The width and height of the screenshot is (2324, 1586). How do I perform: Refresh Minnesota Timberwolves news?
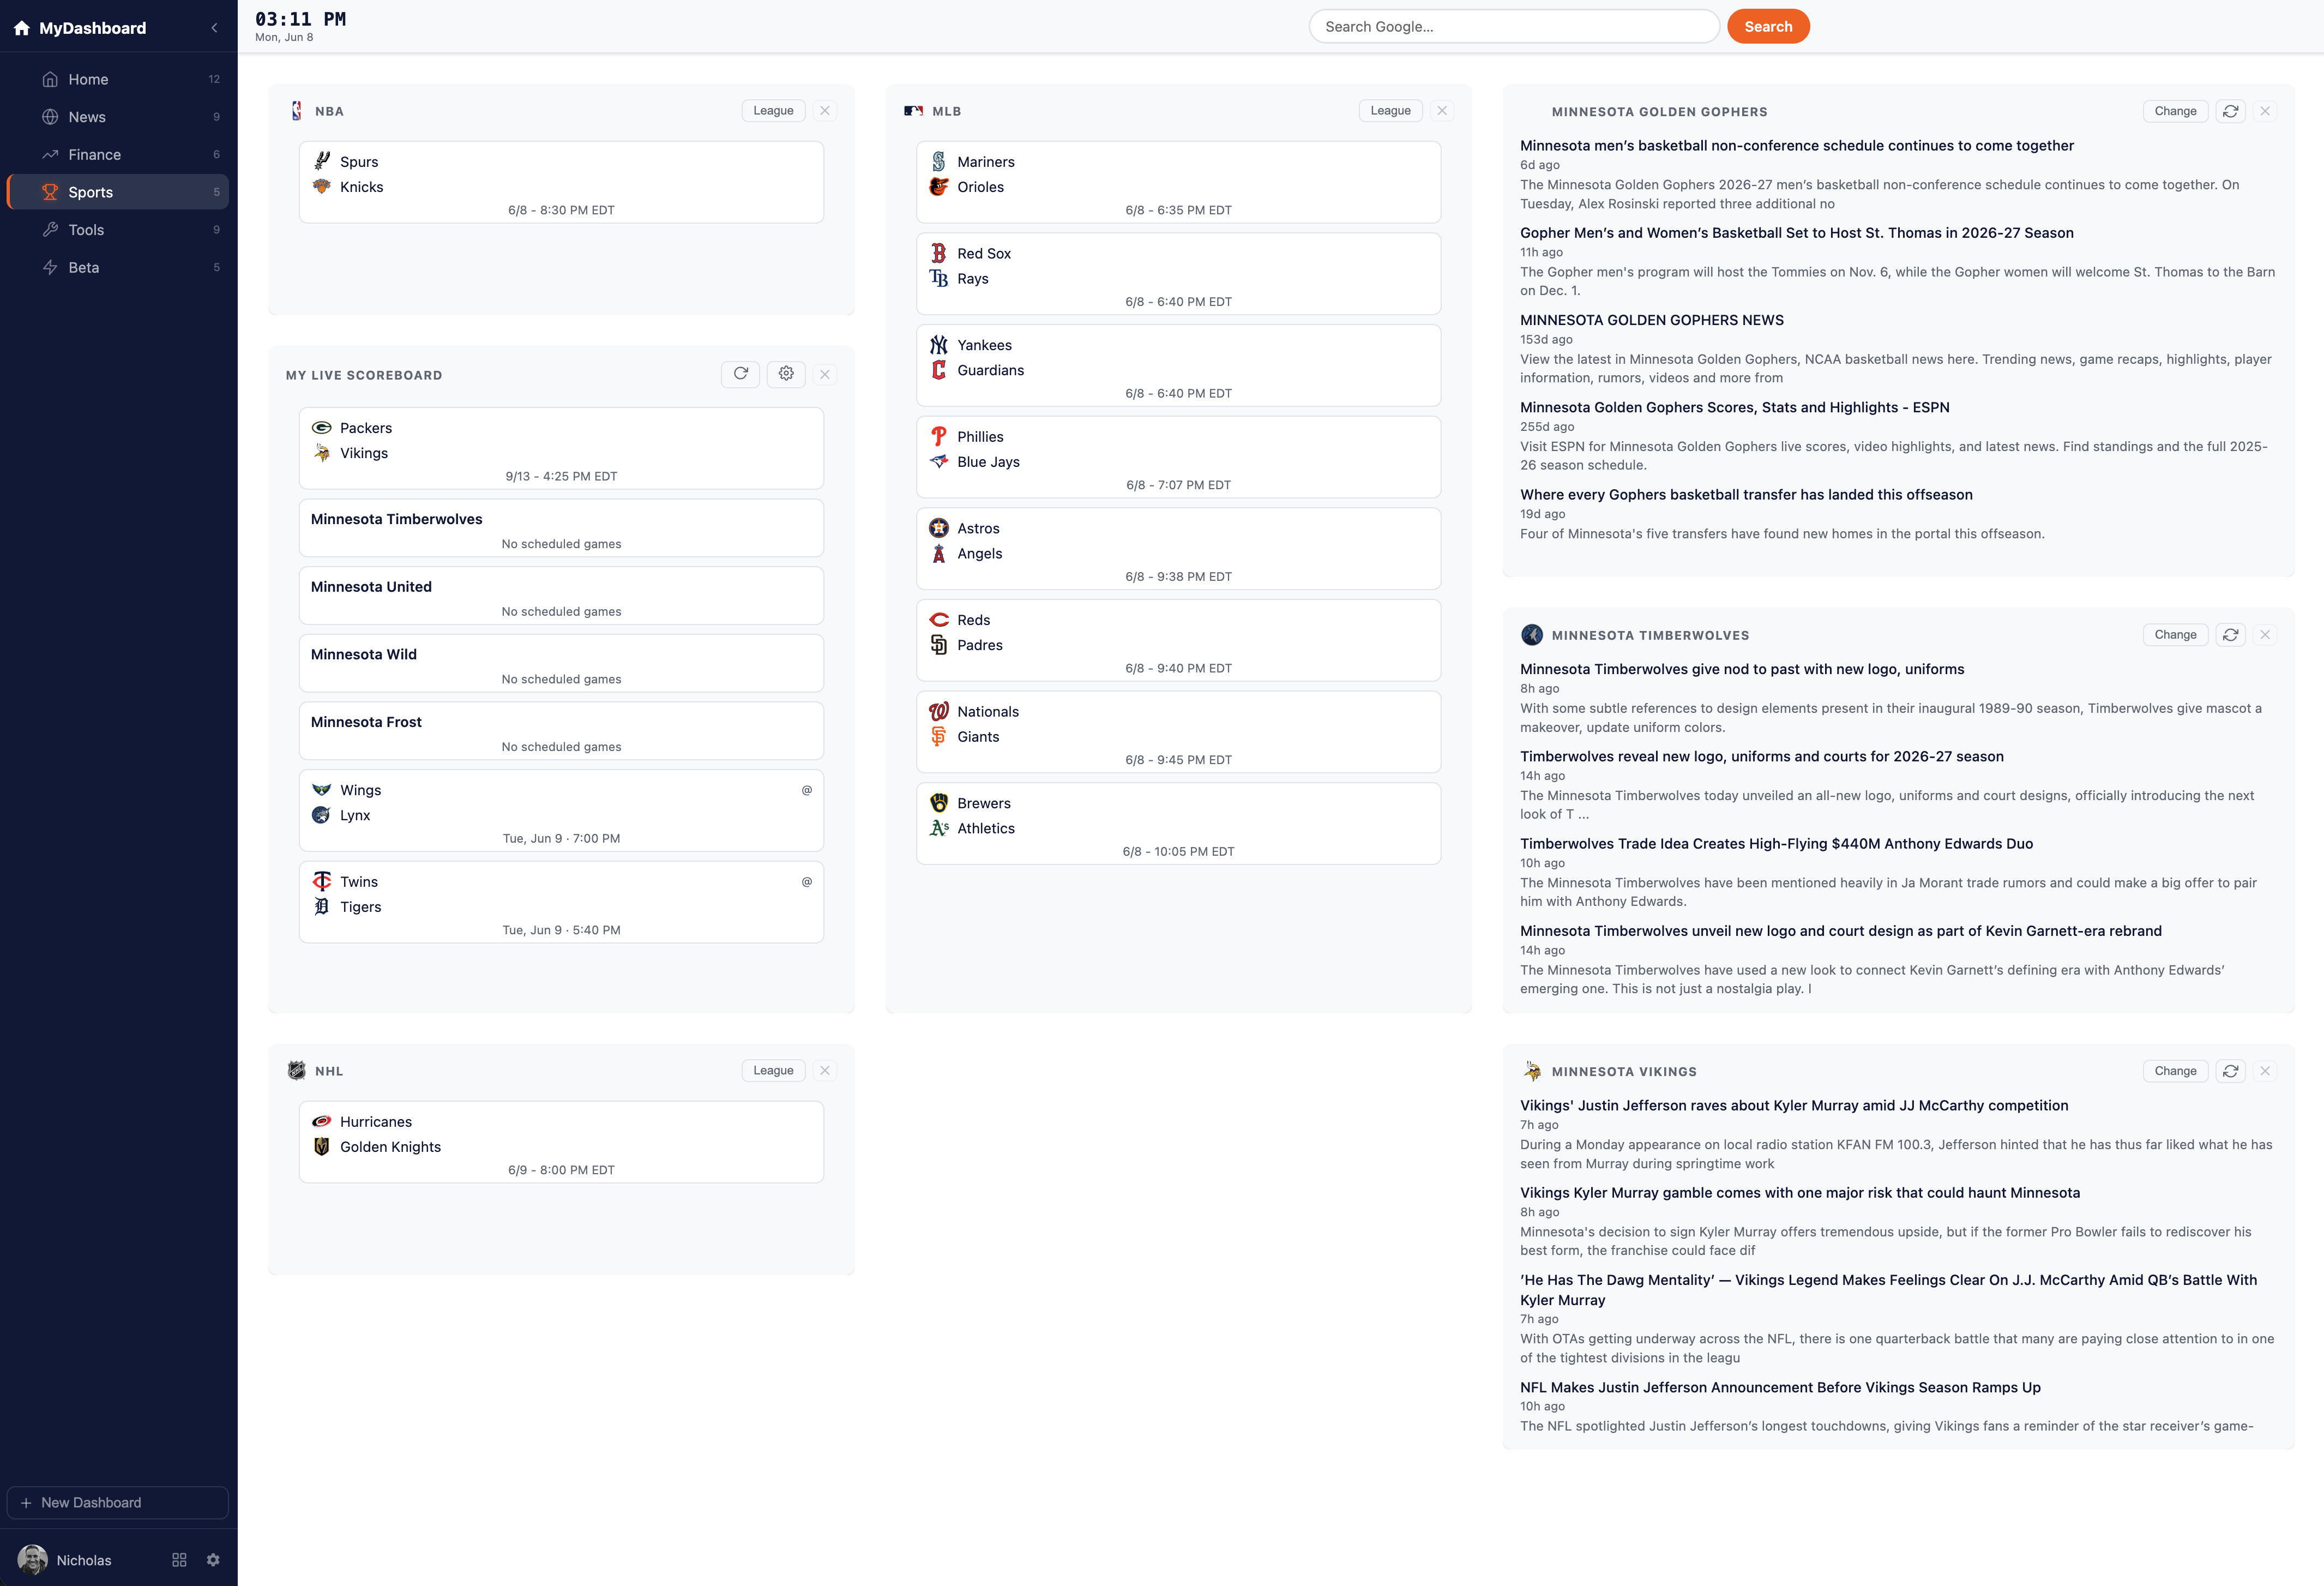2231,635
